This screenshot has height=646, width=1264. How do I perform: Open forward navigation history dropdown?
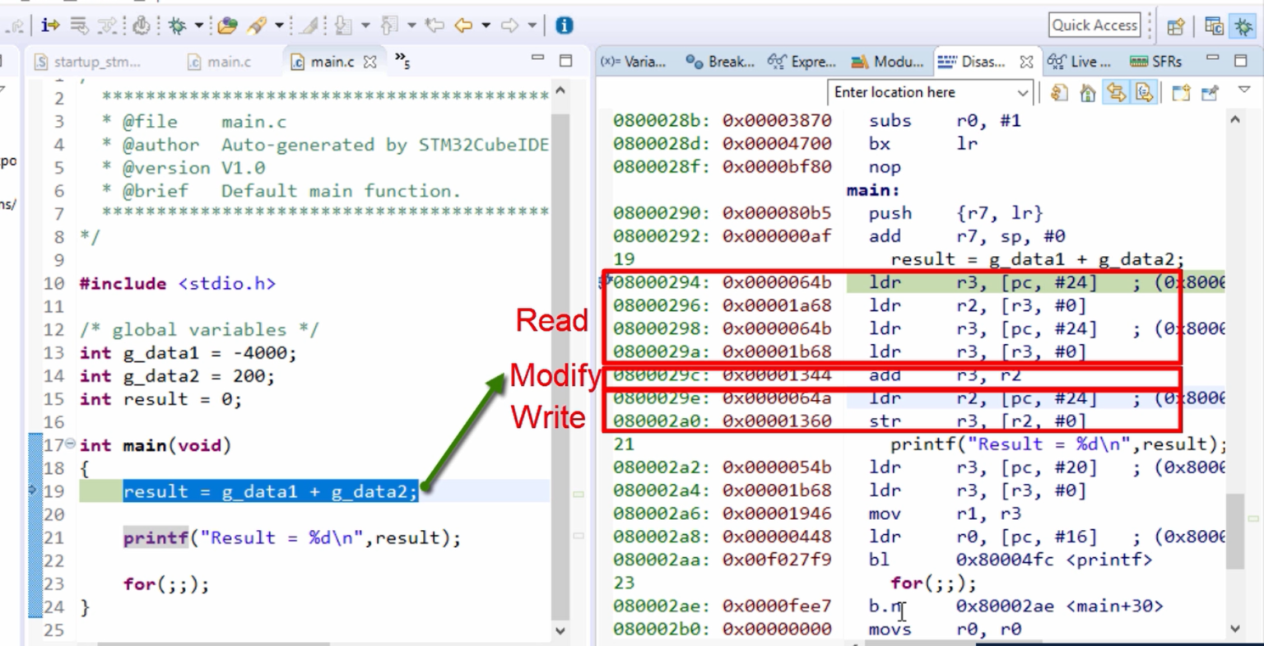pyautogui.click(x=532, y=26)
